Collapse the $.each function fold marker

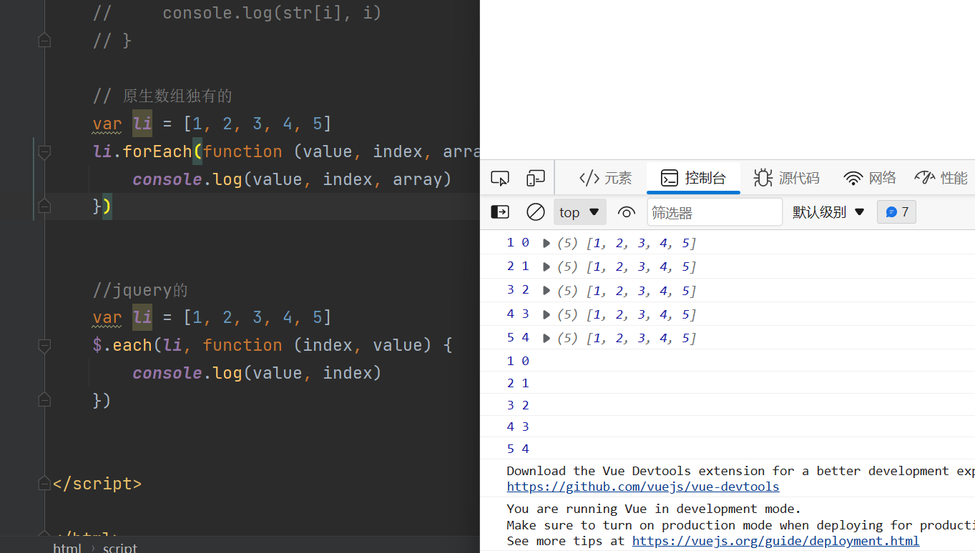[44, 346]
